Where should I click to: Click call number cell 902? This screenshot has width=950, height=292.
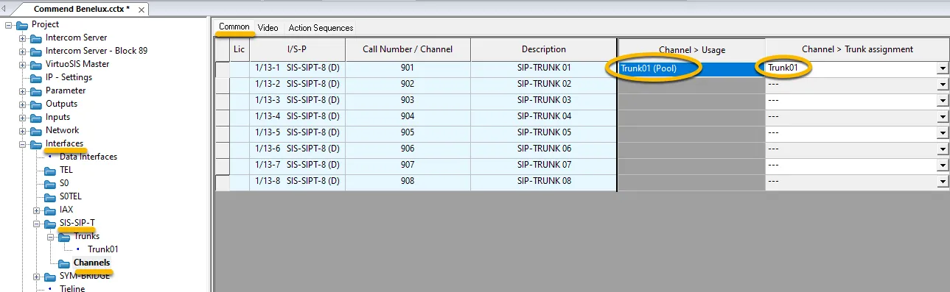[x=408, y=85]
